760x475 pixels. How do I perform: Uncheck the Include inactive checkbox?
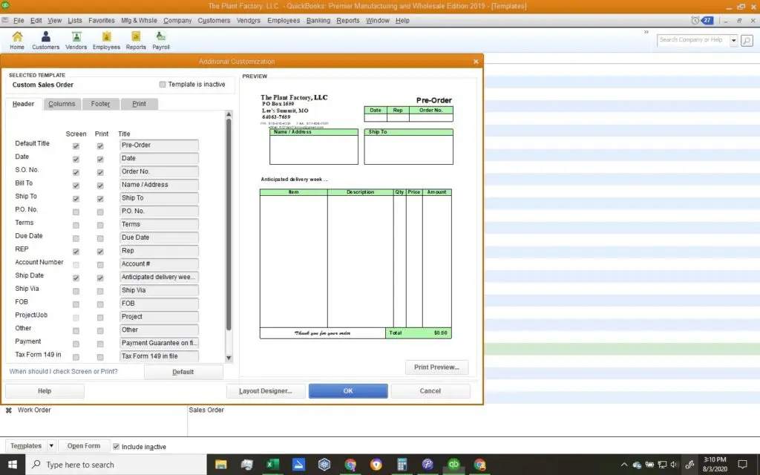coord(116,447)
